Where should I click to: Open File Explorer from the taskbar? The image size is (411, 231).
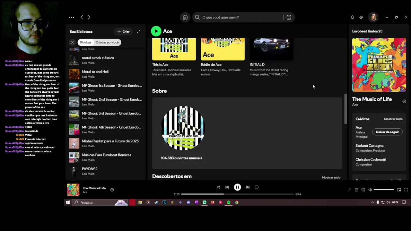140,202
